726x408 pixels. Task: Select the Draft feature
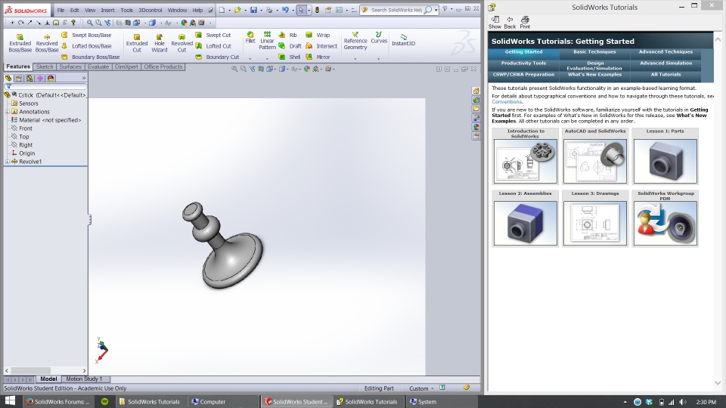[290, 46]
